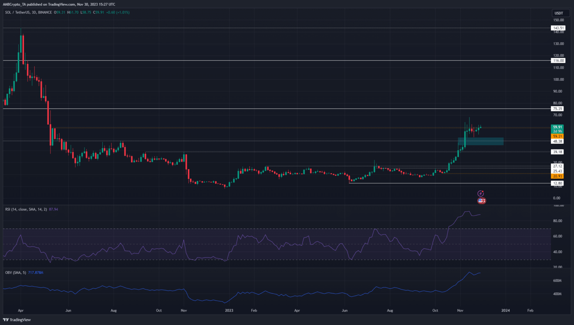Click the 2023 label on time axis
Viewport: 574px width, 325px height.
click(229, 310)
